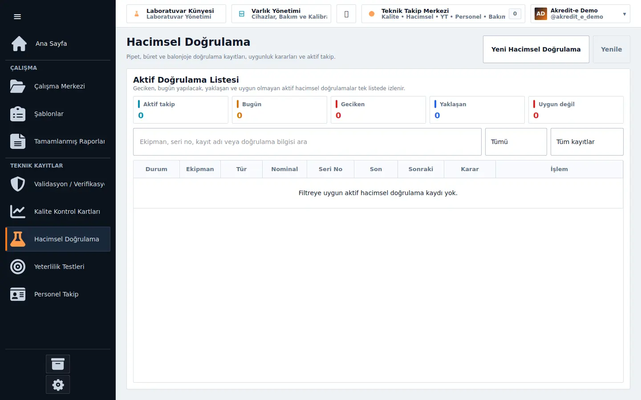Select the Bugün summary card
Viewport: 641px width, 400px height.
point(280,110)
